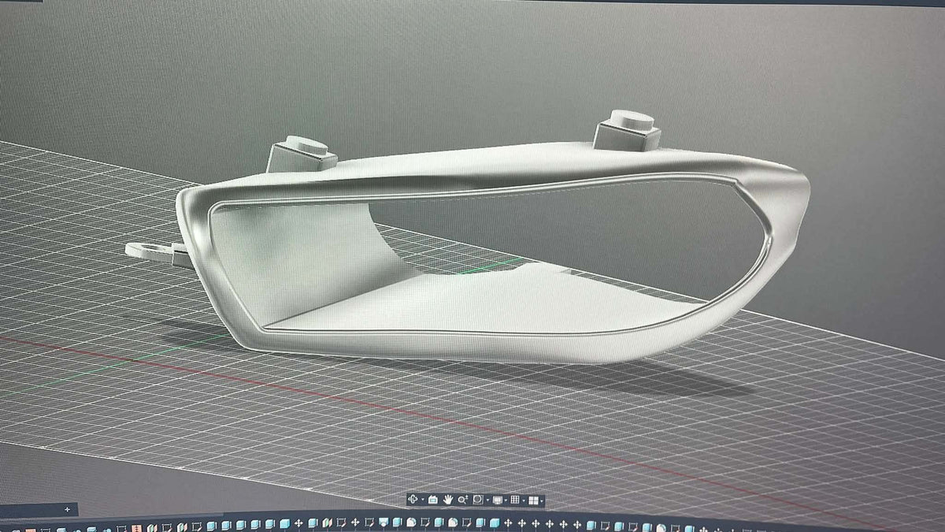Open the grid options dropdown arrow

point(524,500)
